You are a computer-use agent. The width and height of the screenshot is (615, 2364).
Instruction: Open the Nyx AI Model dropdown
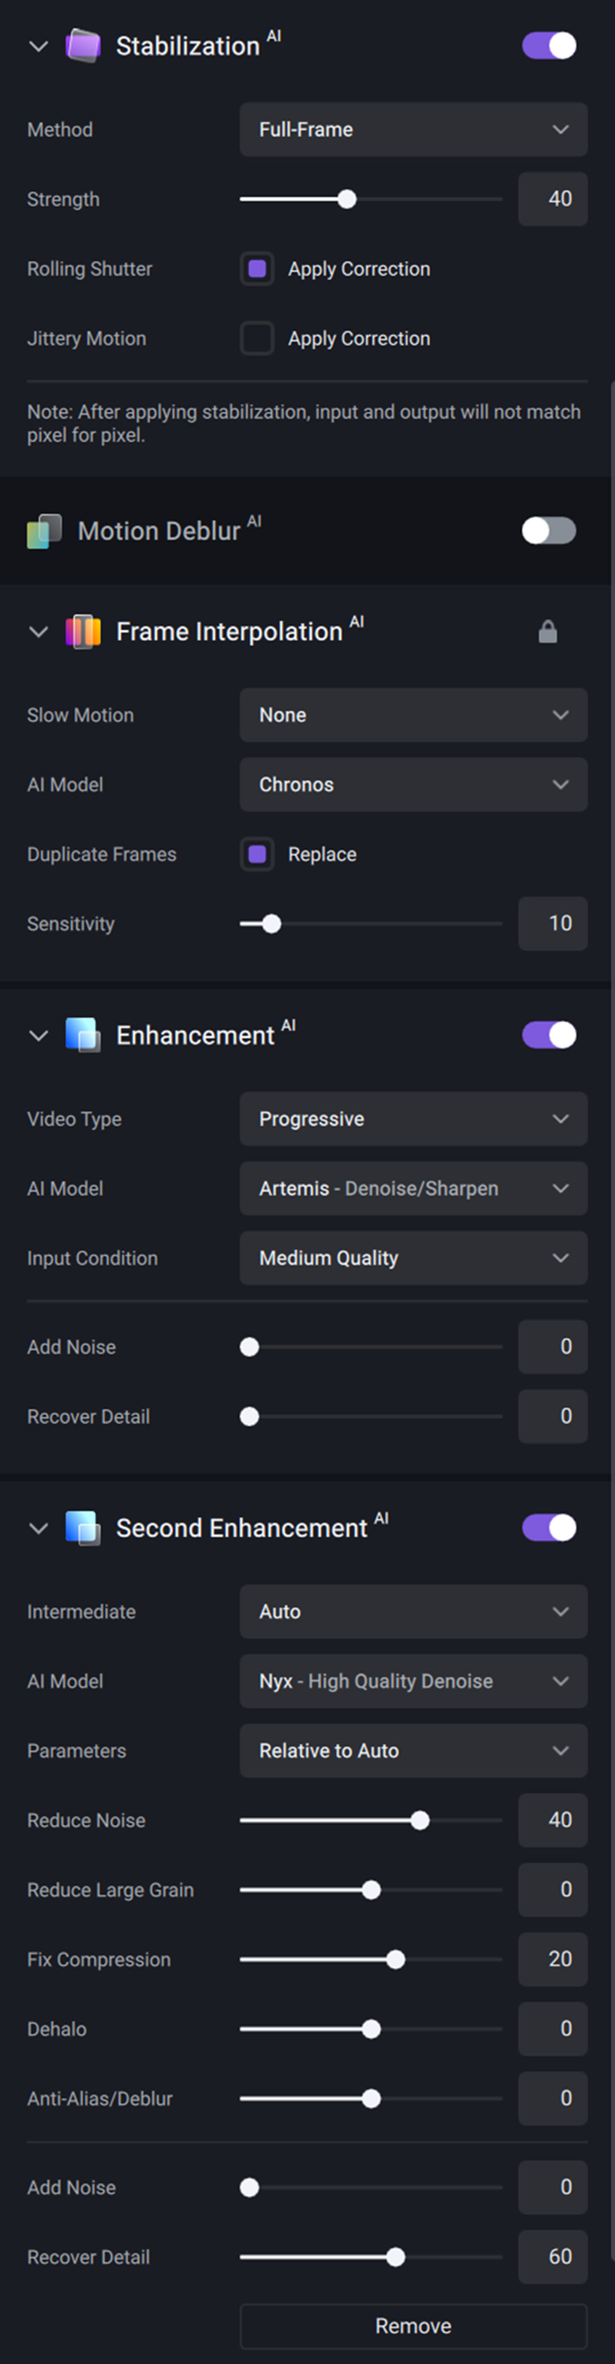tap(413, 1681)
